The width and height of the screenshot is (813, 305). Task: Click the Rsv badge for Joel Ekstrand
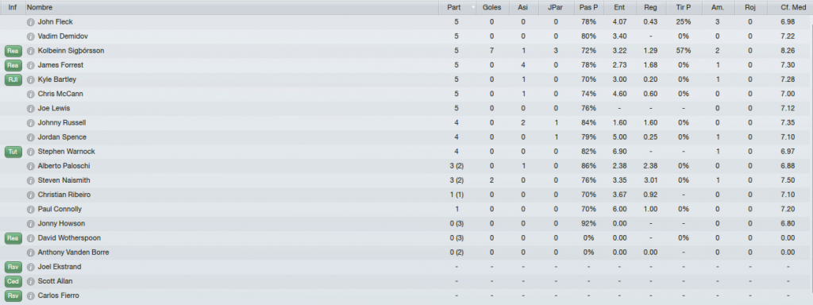pyautogui.click(x=13, y=267)
